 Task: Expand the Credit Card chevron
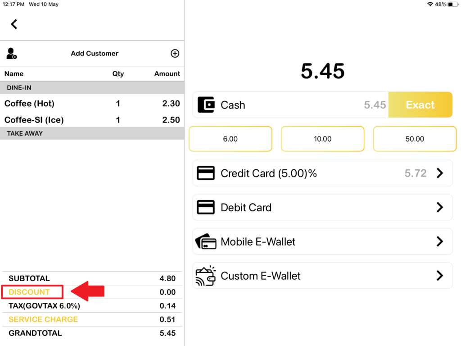click(x=440, y=173)
